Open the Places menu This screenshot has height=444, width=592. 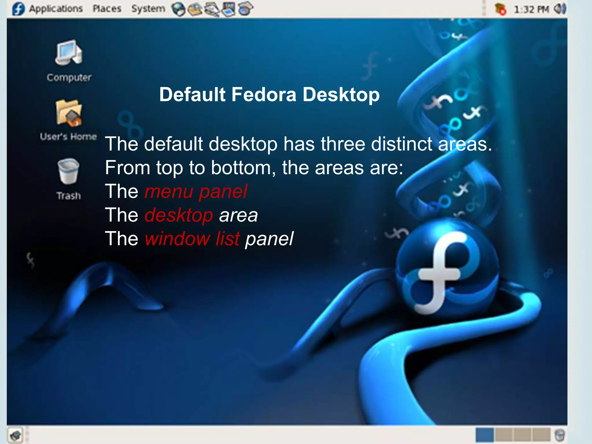tap(107, 9)
